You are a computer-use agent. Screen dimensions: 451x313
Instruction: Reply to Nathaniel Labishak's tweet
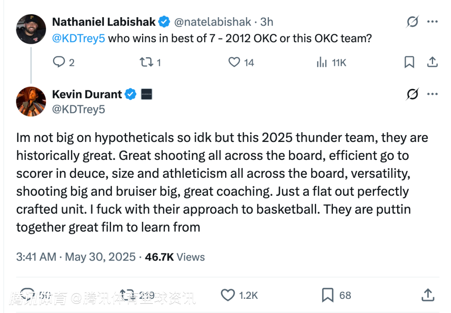click(x=59, y=62)
